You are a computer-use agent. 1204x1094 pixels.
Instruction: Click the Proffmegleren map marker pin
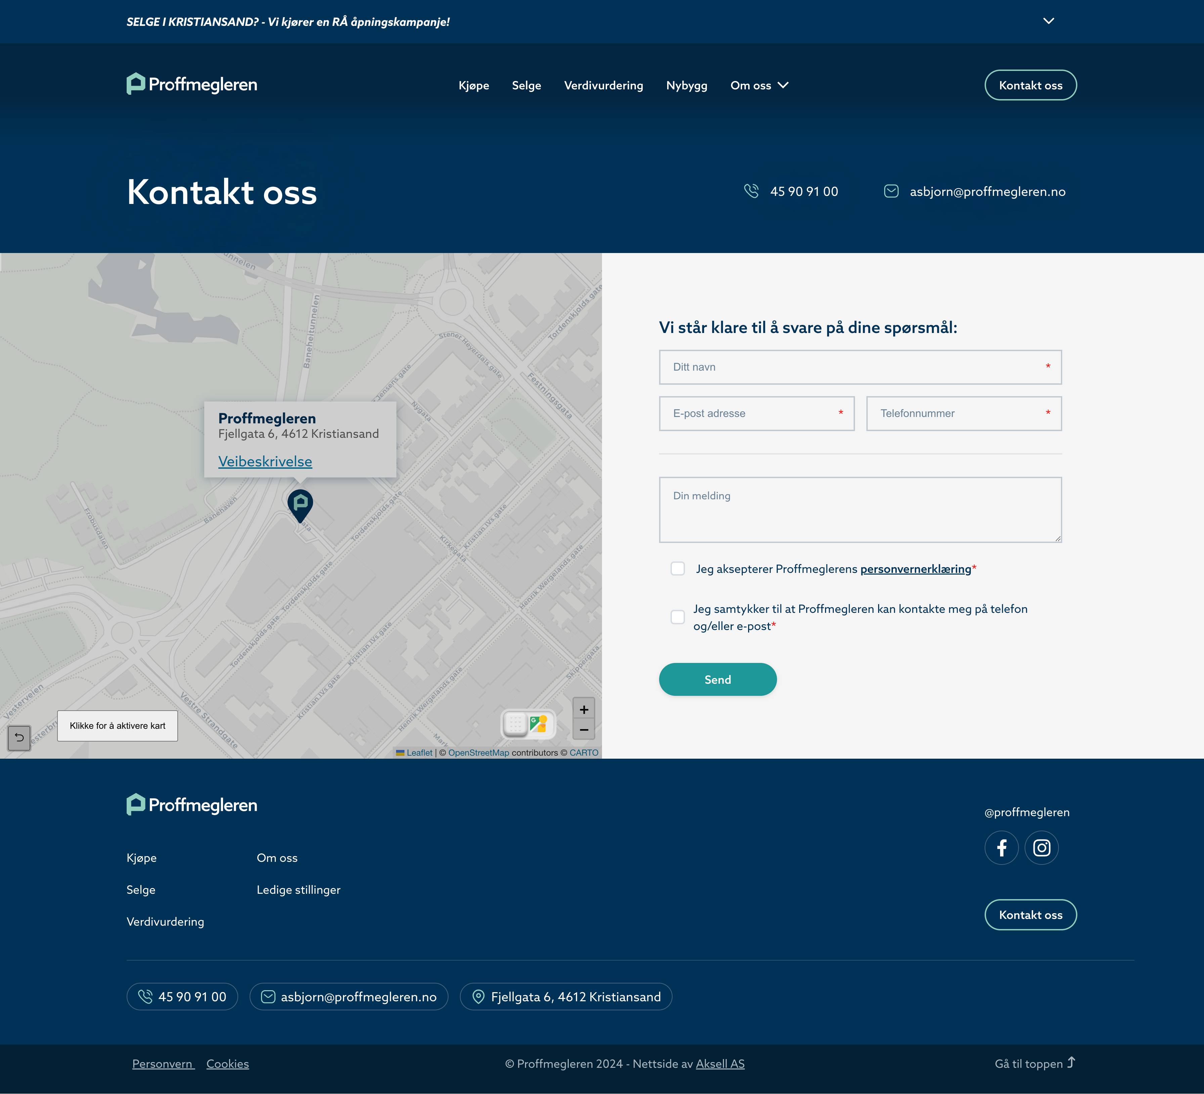[x=300, y=506]
